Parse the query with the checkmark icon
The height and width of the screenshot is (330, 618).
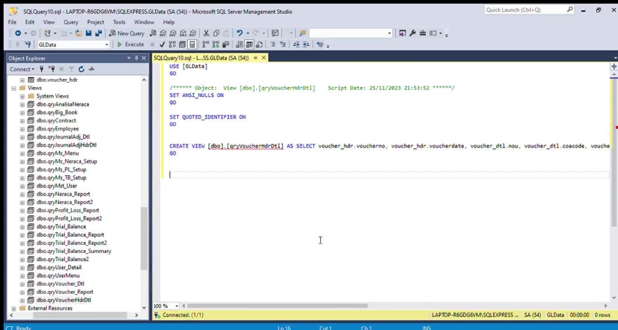pyautogui.click(x=162, y=44)
